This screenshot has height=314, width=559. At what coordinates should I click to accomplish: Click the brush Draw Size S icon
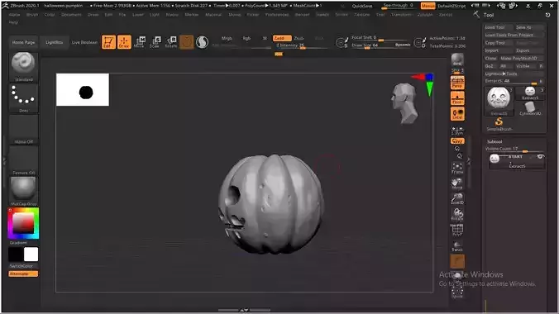pos(342,43)
